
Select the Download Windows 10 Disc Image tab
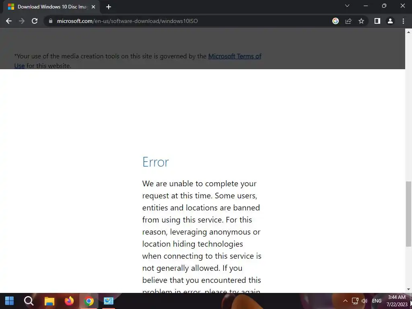pyautogui.click(x=51, y=7)
